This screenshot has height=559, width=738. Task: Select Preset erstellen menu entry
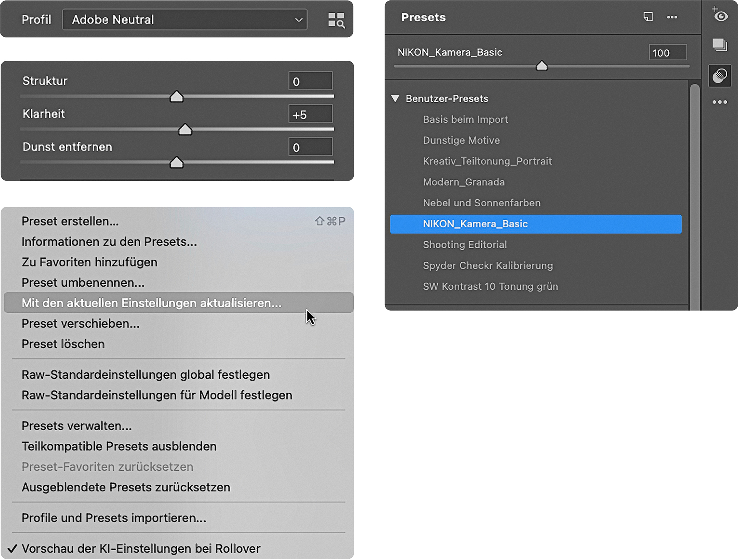click(70, 221)
